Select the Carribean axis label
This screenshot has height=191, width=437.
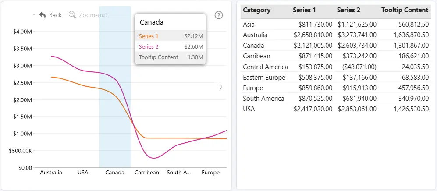[146, 173]
